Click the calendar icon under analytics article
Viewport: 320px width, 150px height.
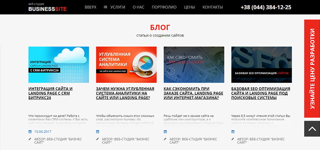pyautogui.click(x=98, y=132)
